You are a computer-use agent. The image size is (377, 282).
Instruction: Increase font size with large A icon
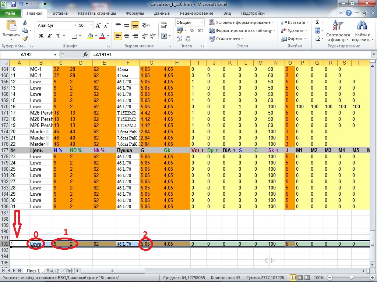click(98, 25)
